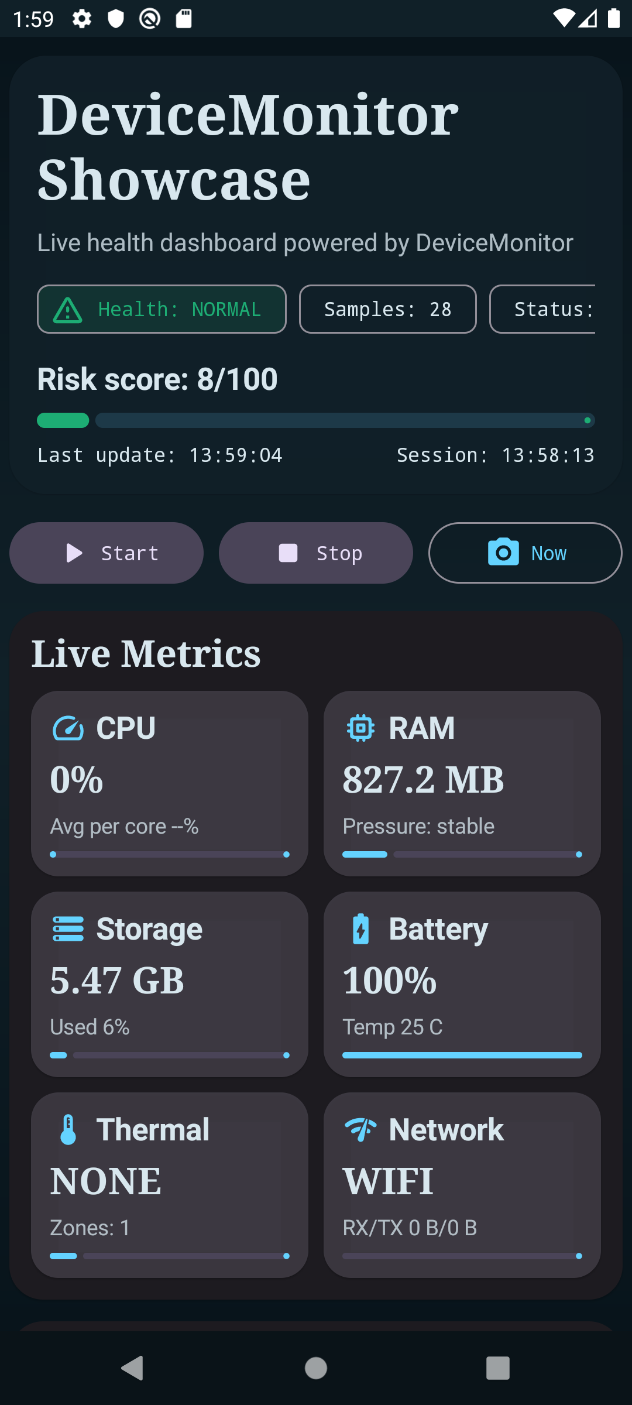Select the Network wifi icon

pyautogui.click(x=360, y=1129)
